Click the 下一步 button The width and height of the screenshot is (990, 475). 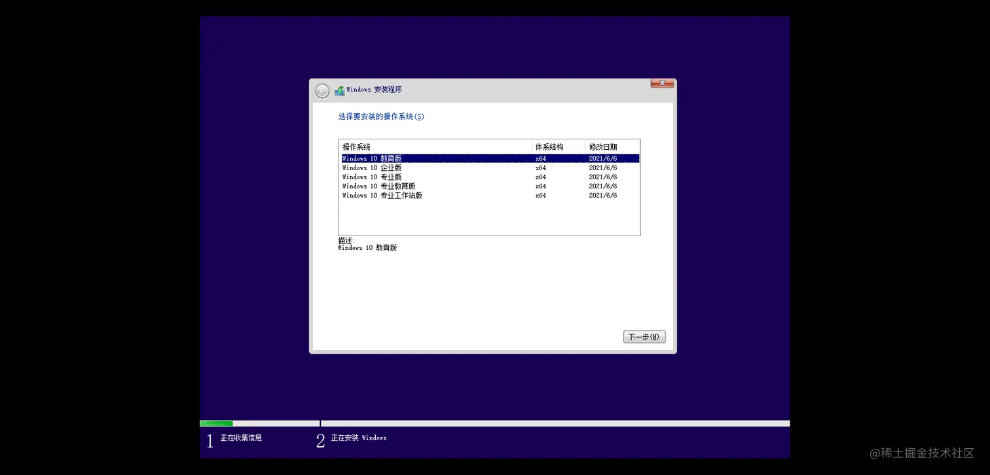[644, 336]
